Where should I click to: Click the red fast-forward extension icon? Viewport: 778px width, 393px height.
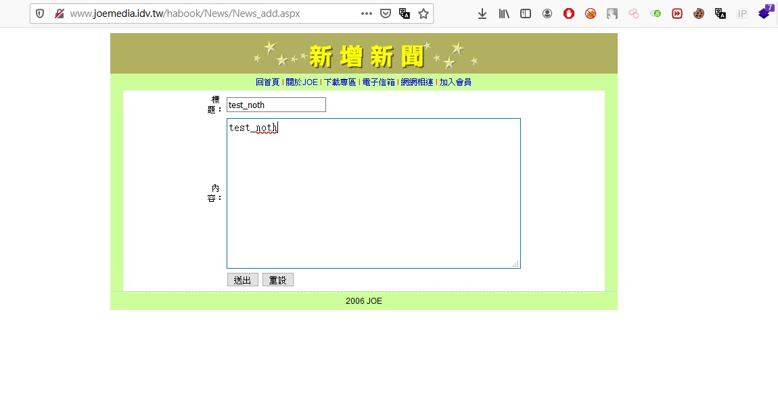coord(677,14)
